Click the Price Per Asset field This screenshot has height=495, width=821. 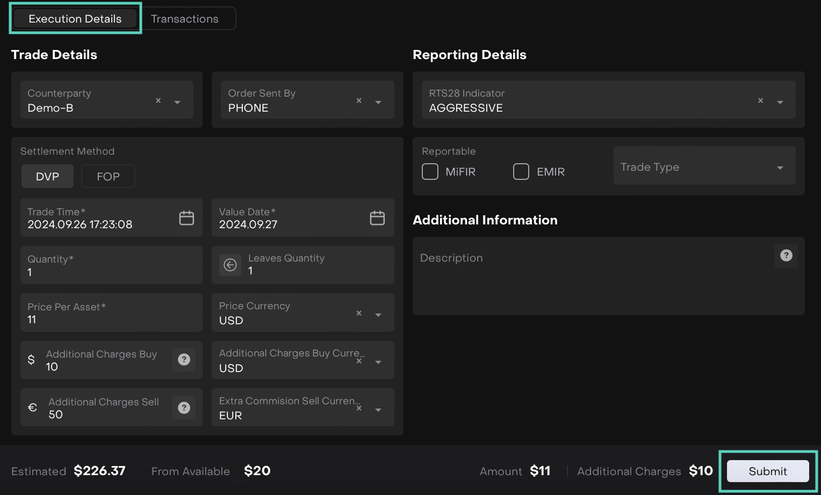point(111,313)
